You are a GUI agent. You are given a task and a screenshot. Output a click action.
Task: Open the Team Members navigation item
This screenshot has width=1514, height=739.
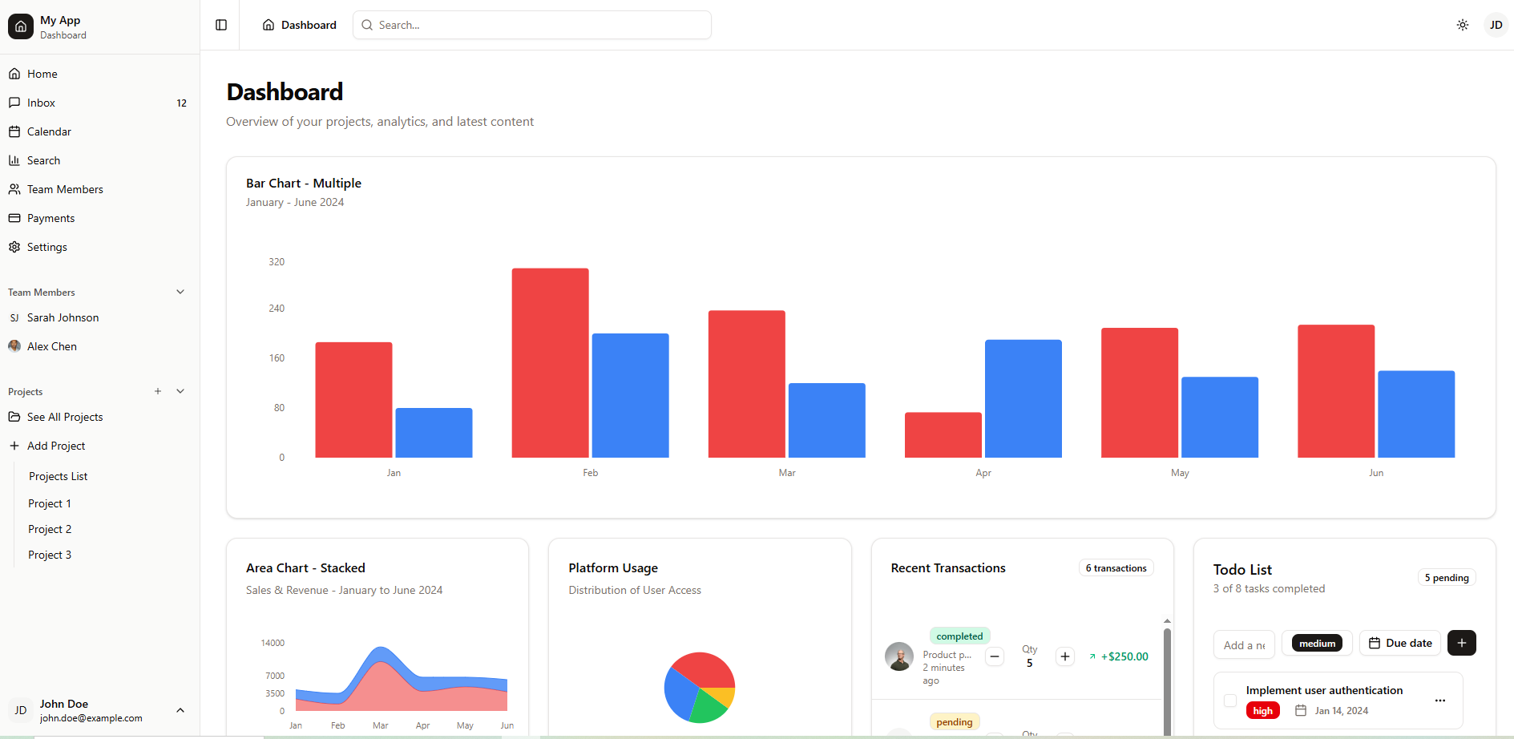click(99, 189)
